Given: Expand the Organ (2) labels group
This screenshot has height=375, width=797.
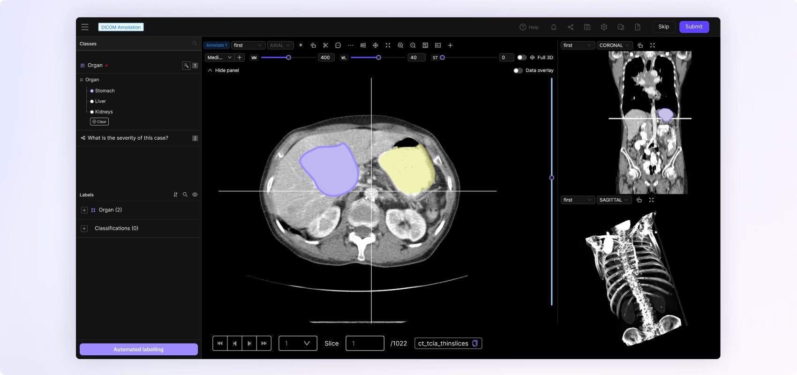Looking at the screenshot, I should point(84,210).
